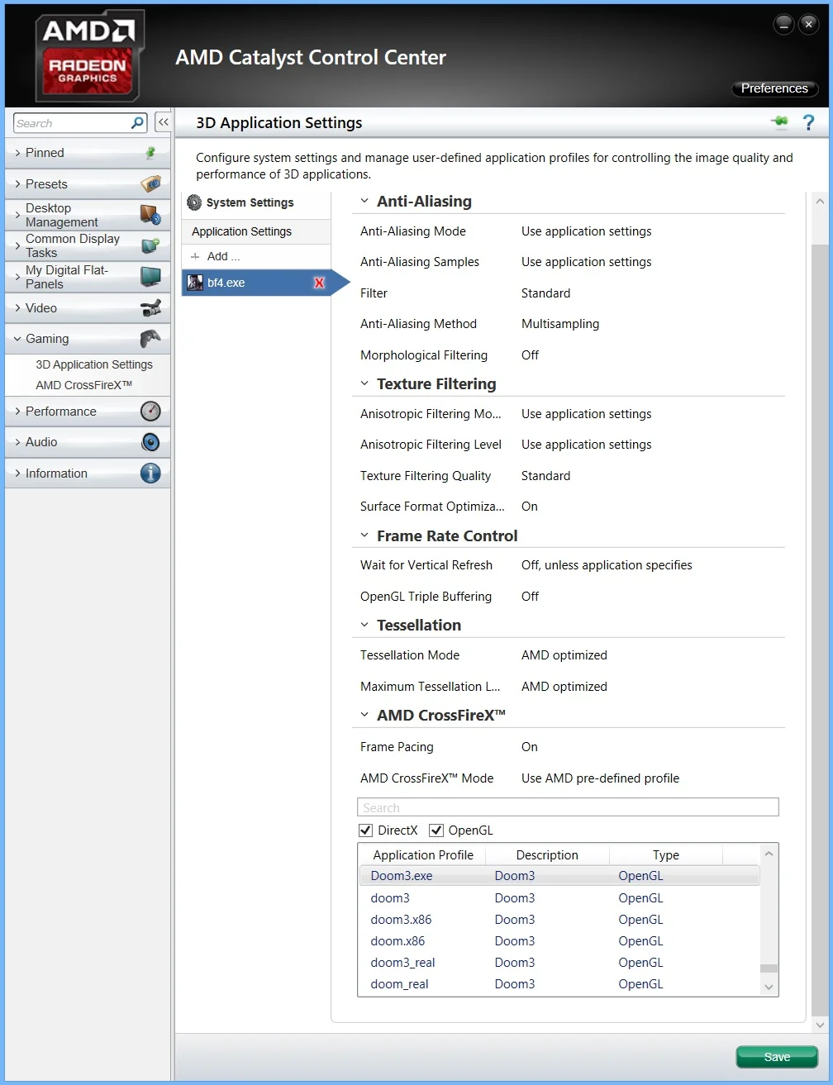Click the Information blue icon

pyautogui.click(x=150, y=473)
